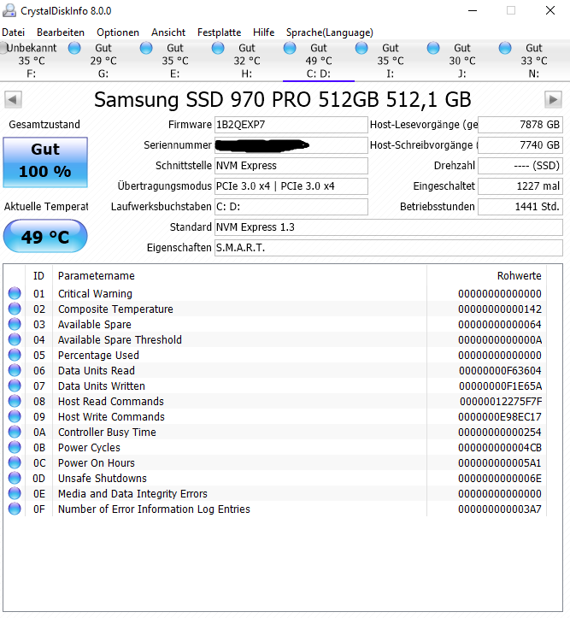Image resolution: width=570 pixels, height=618 pixels.
Task: Select the Unsafe Shutdowns parameter name
Action: coord(103,478)
